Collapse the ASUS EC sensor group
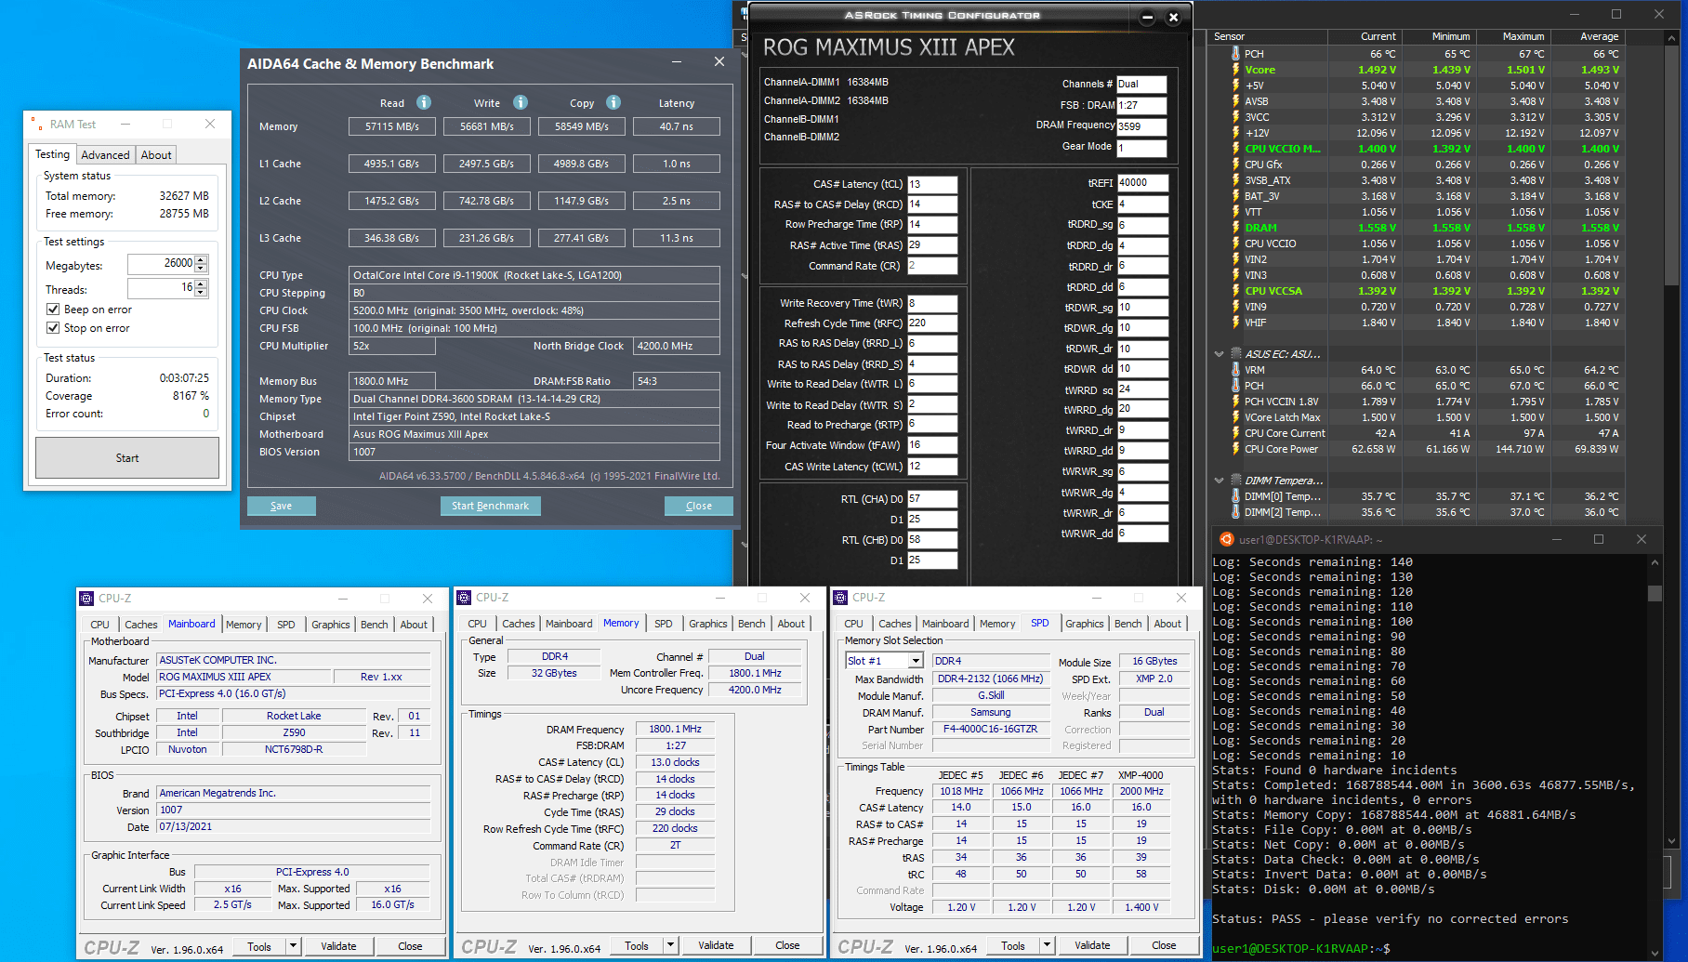Viewport: 1688px width, 962px height. (x=1220, y=354)
